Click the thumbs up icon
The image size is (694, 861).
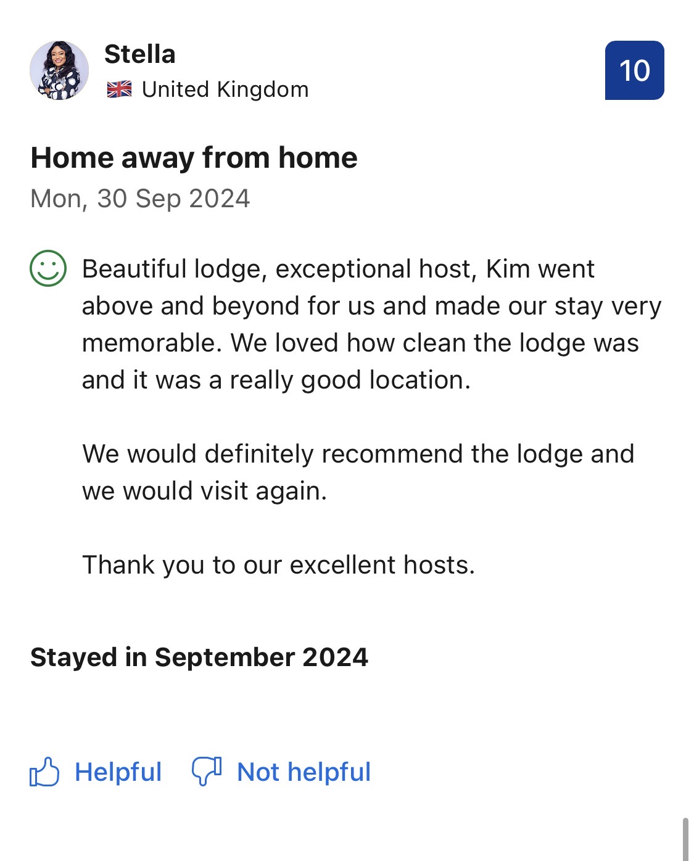[44, 772]
